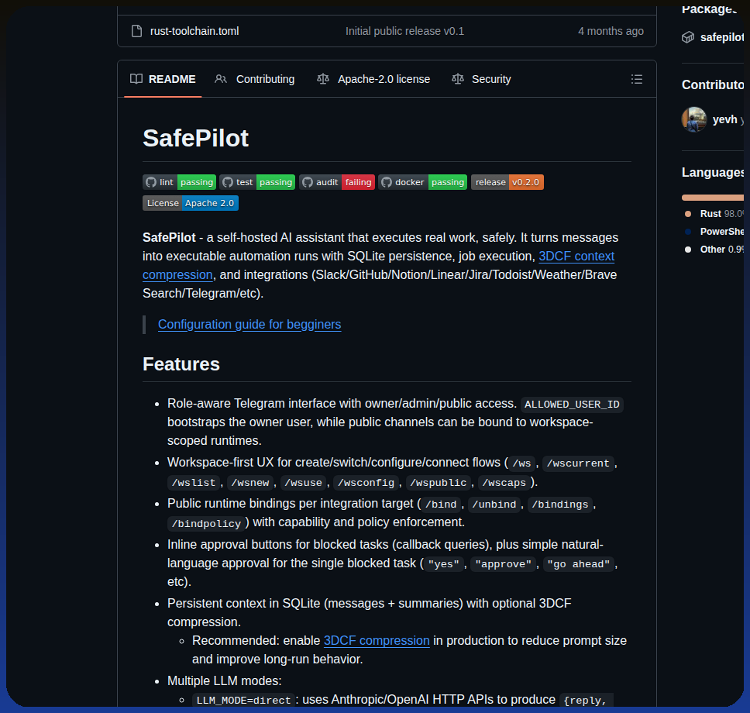The height and width of the screenshot is (713, 750).
Task: Click the /wslist command code
Action: tap(194, 483)
